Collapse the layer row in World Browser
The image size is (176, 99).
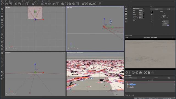(x=126, y=82)
